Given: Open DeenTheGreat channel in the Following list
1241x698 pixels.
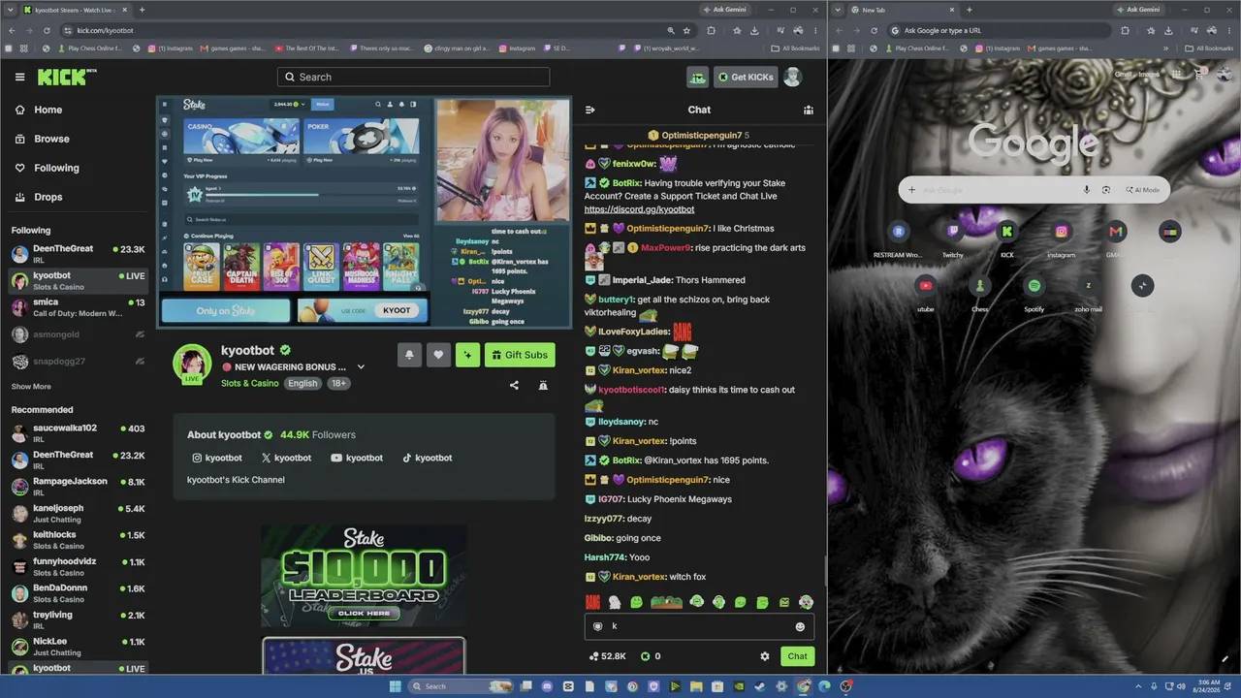Looking at the screenshot, I should tap(78, 254).
